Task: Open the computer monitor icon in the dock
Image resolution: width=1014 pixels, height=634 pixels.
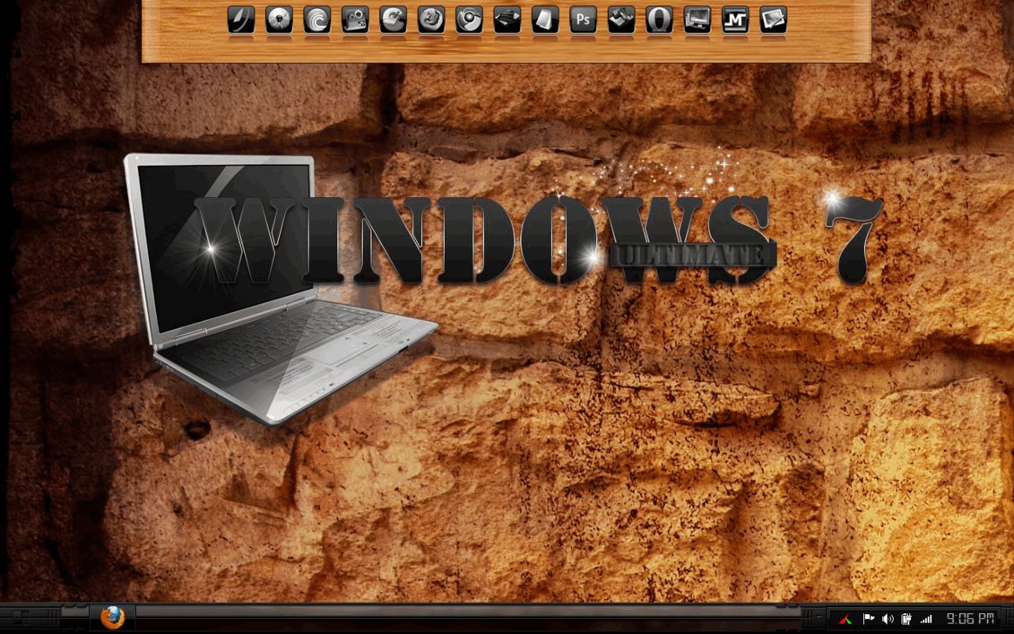Action: 698,20
